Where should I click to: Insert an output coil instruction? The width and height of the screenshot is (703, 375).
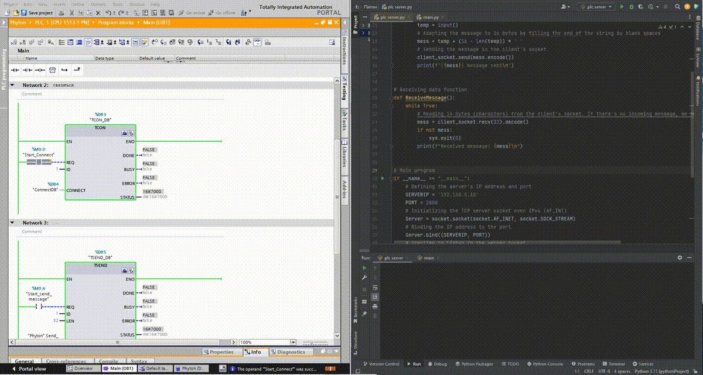39,70
